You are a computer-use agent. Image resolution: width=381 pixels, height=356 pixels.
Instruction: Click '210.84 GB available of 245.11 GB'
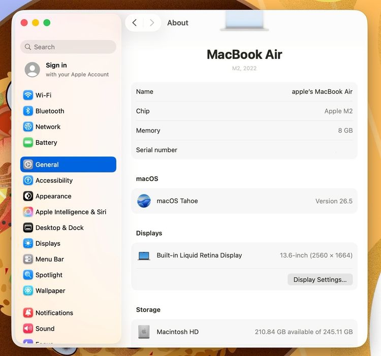304,332
